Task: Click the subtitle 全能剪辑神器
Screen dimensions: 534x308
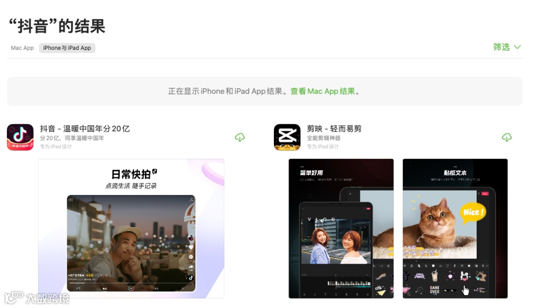Action: pyautogui.click(x=323, y=138)
